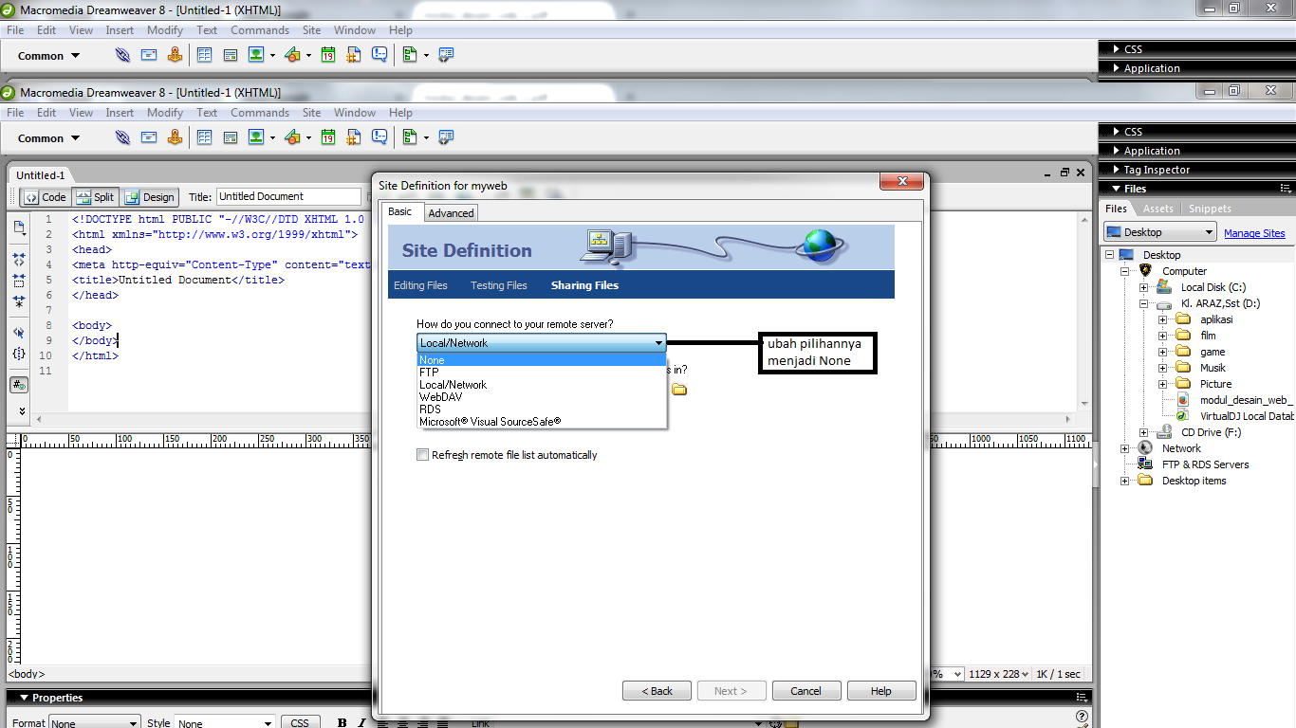Click the Date calendar icon in lower Insert bar
This screenshot has height=728, width=1296.
point(328,137)
